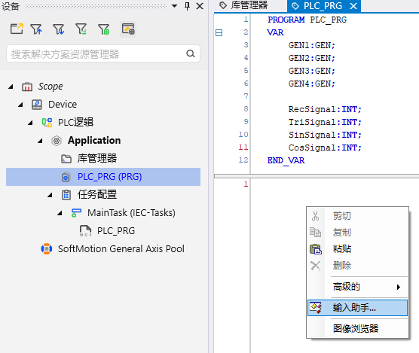The image size is (419, 353).
Task: Click the filter icon with up arrow
Action: click(x=36, y=29)
